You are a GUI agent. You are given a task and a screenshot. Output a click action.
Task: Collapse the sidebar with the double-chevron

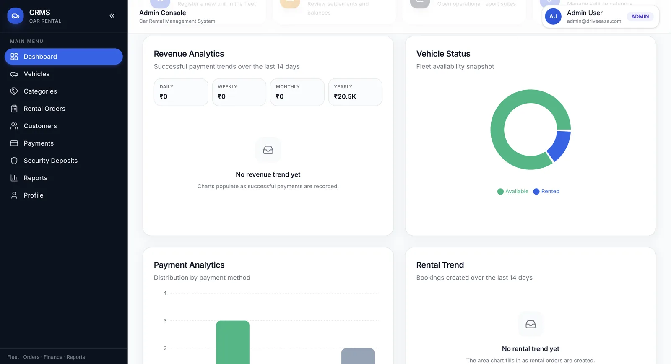click(x=112, y=16)
